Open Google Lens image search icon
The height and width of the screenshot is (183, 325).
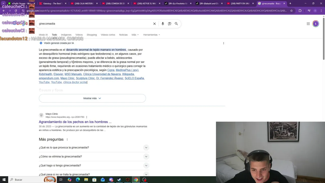[x=169, y=24]
